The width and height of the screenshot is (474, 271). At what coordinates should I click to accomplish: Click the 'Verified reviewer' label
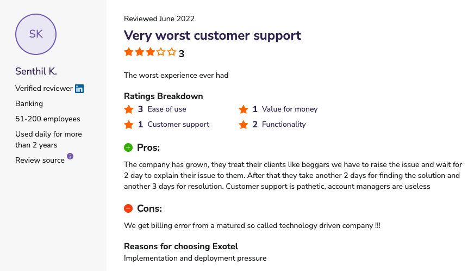(x=43, y=89)
